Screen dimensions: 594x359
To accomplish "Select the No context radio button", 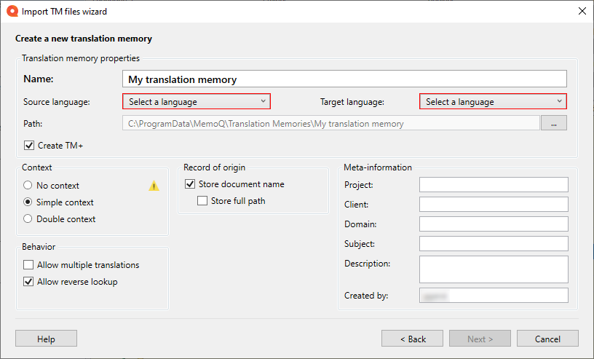I will point(28,186).
